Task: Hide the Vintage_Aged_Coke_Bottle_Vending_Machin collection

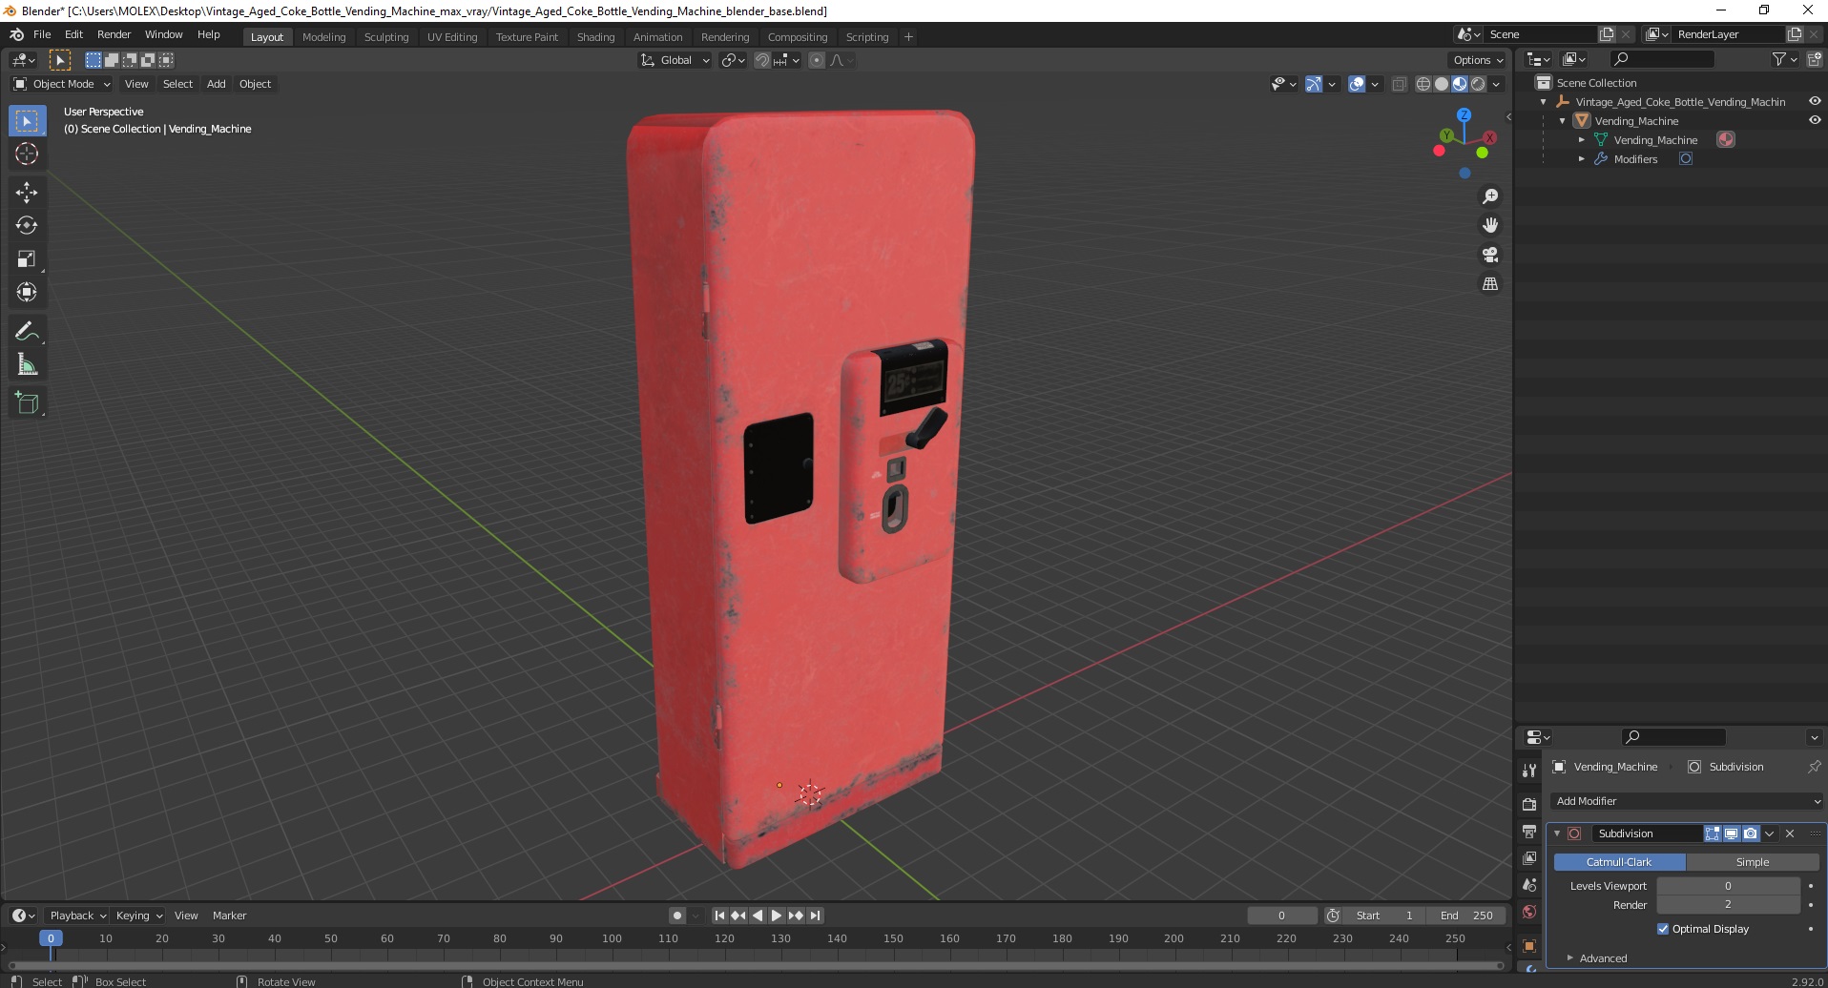Action: tap(1815, 101)
